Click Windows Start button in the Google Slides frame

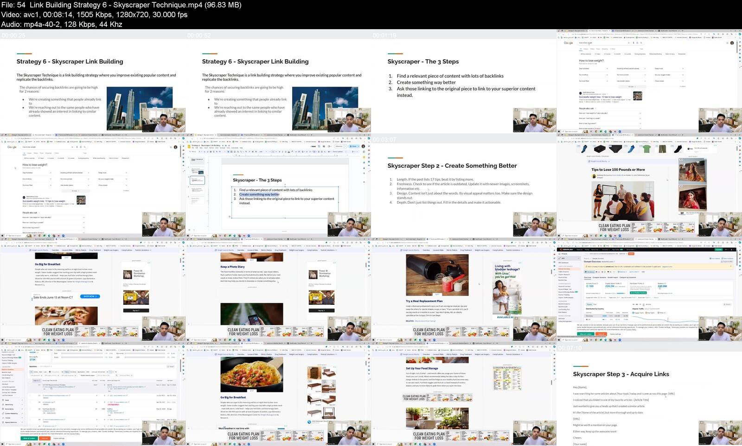coord(188,235)
